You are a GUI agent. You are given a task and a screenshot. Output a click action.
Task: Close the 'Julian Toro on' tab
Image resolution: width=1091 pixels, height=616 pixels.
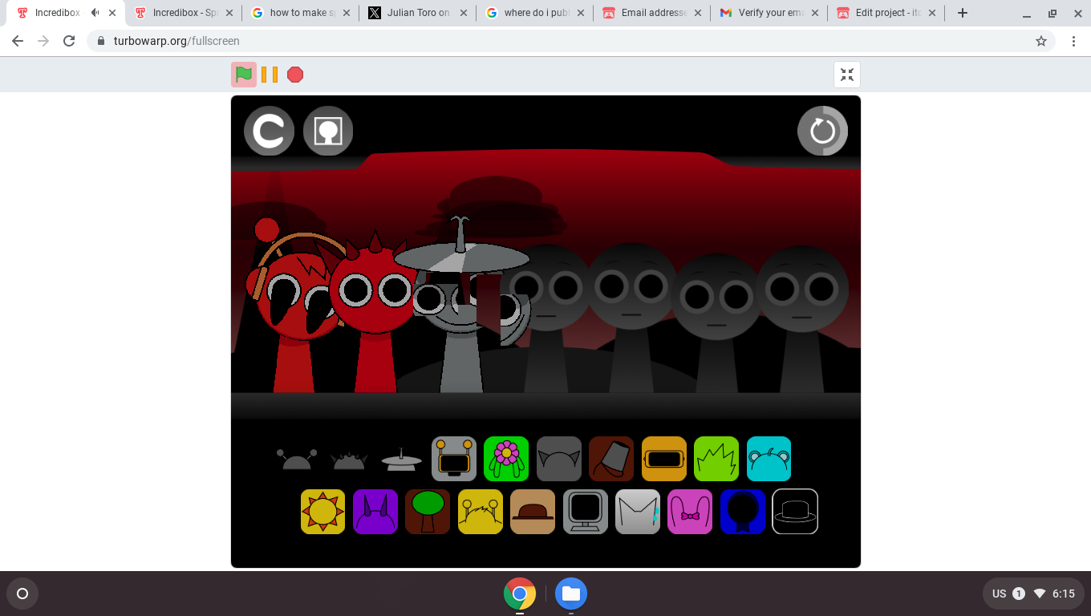pos(464,13)
